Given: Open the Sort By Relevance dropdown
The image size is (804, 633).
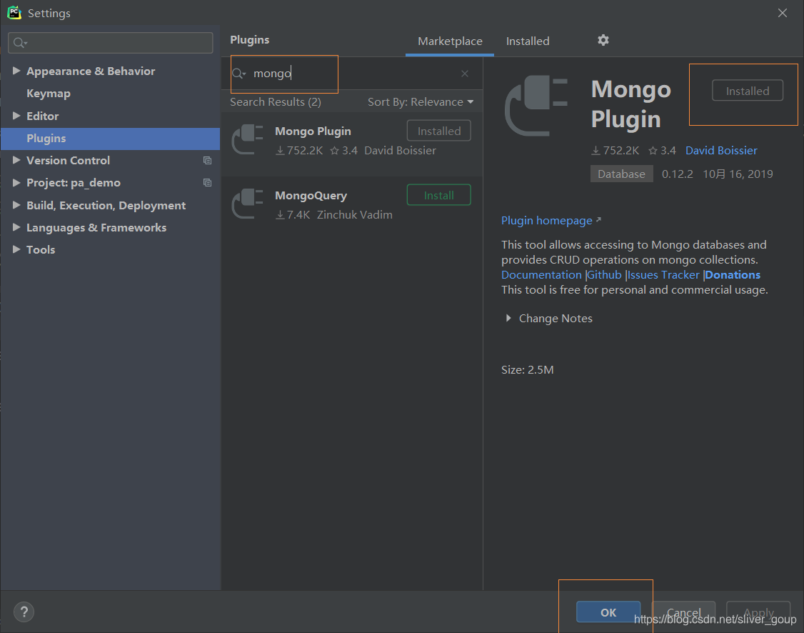Looking at the screenshot, I should click(421, 101).
